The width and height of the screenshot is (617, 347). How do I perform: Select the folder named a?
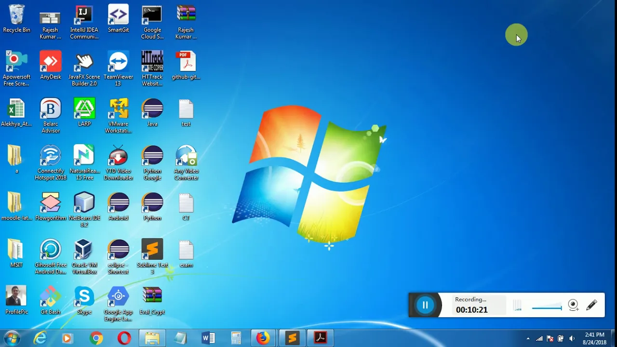click(16, 160)
